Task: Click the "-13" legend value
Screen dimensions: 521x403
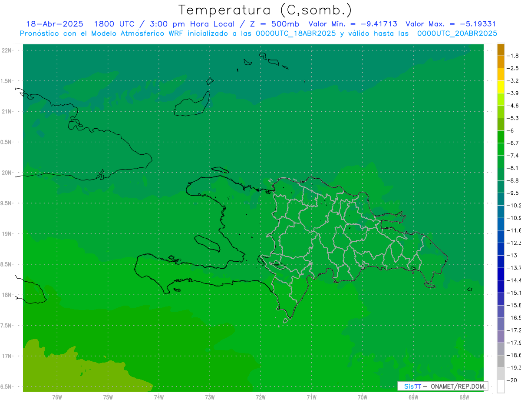Action: 511,255
